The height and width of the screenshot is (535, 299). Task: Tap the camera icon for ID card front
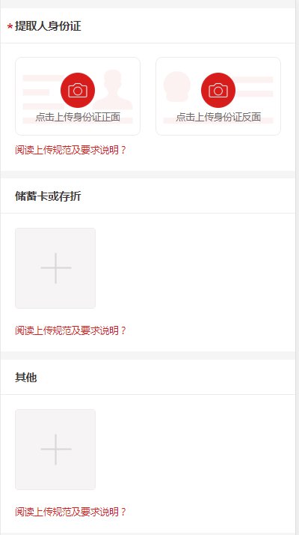coord(78,90)
